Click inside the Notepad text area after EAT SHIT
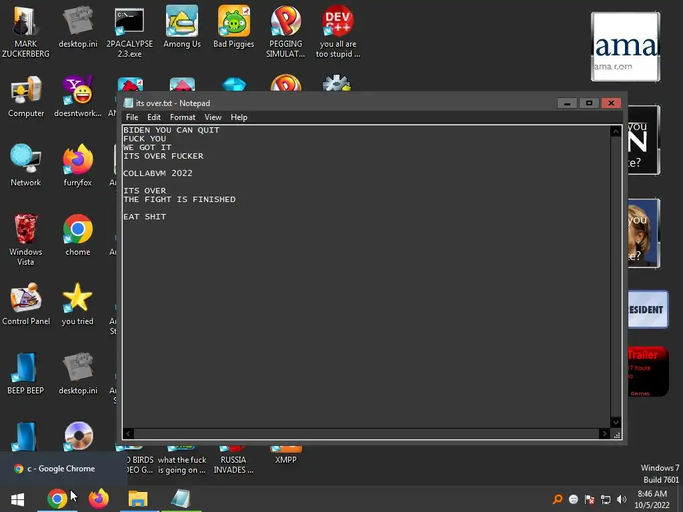This screenshot has height=512, width=683. 168,217
